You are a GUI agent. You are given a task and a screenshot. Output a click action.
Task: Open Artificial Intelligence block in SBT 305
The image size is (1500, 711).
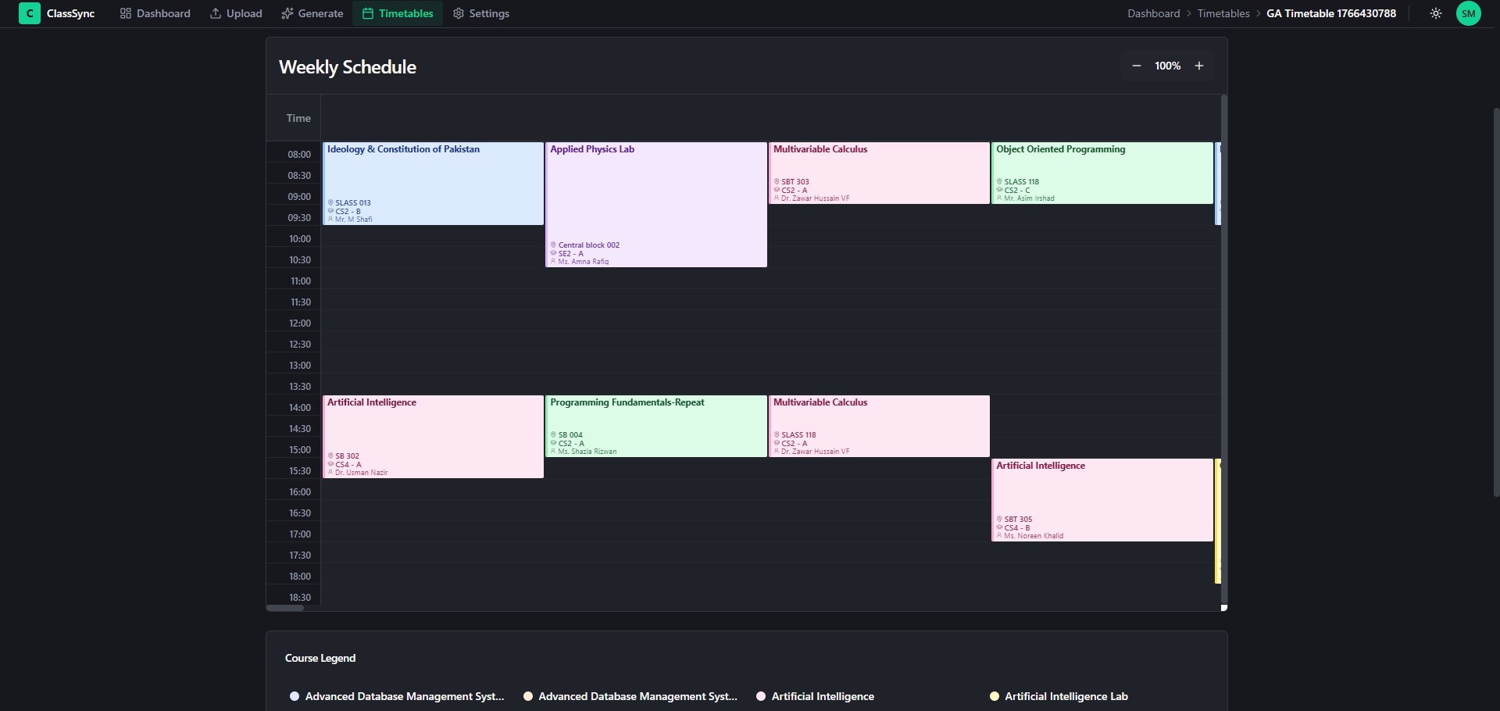1102,500
